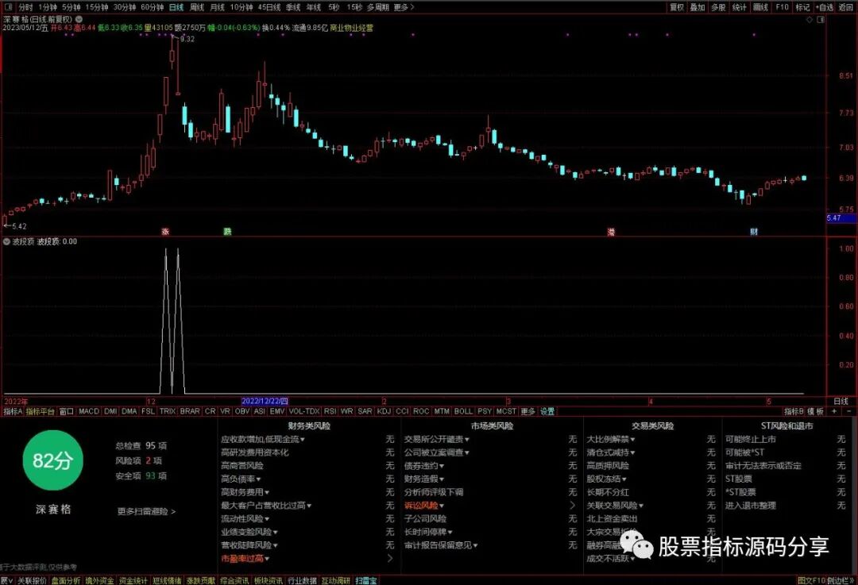Expand the 大比例解禁 risk item

point(611,439)
